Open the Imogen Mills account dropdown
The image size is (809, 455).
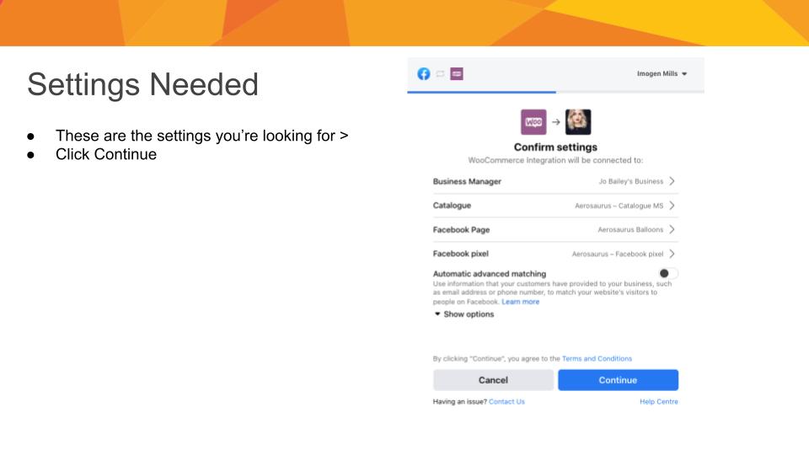click(662, 74)
